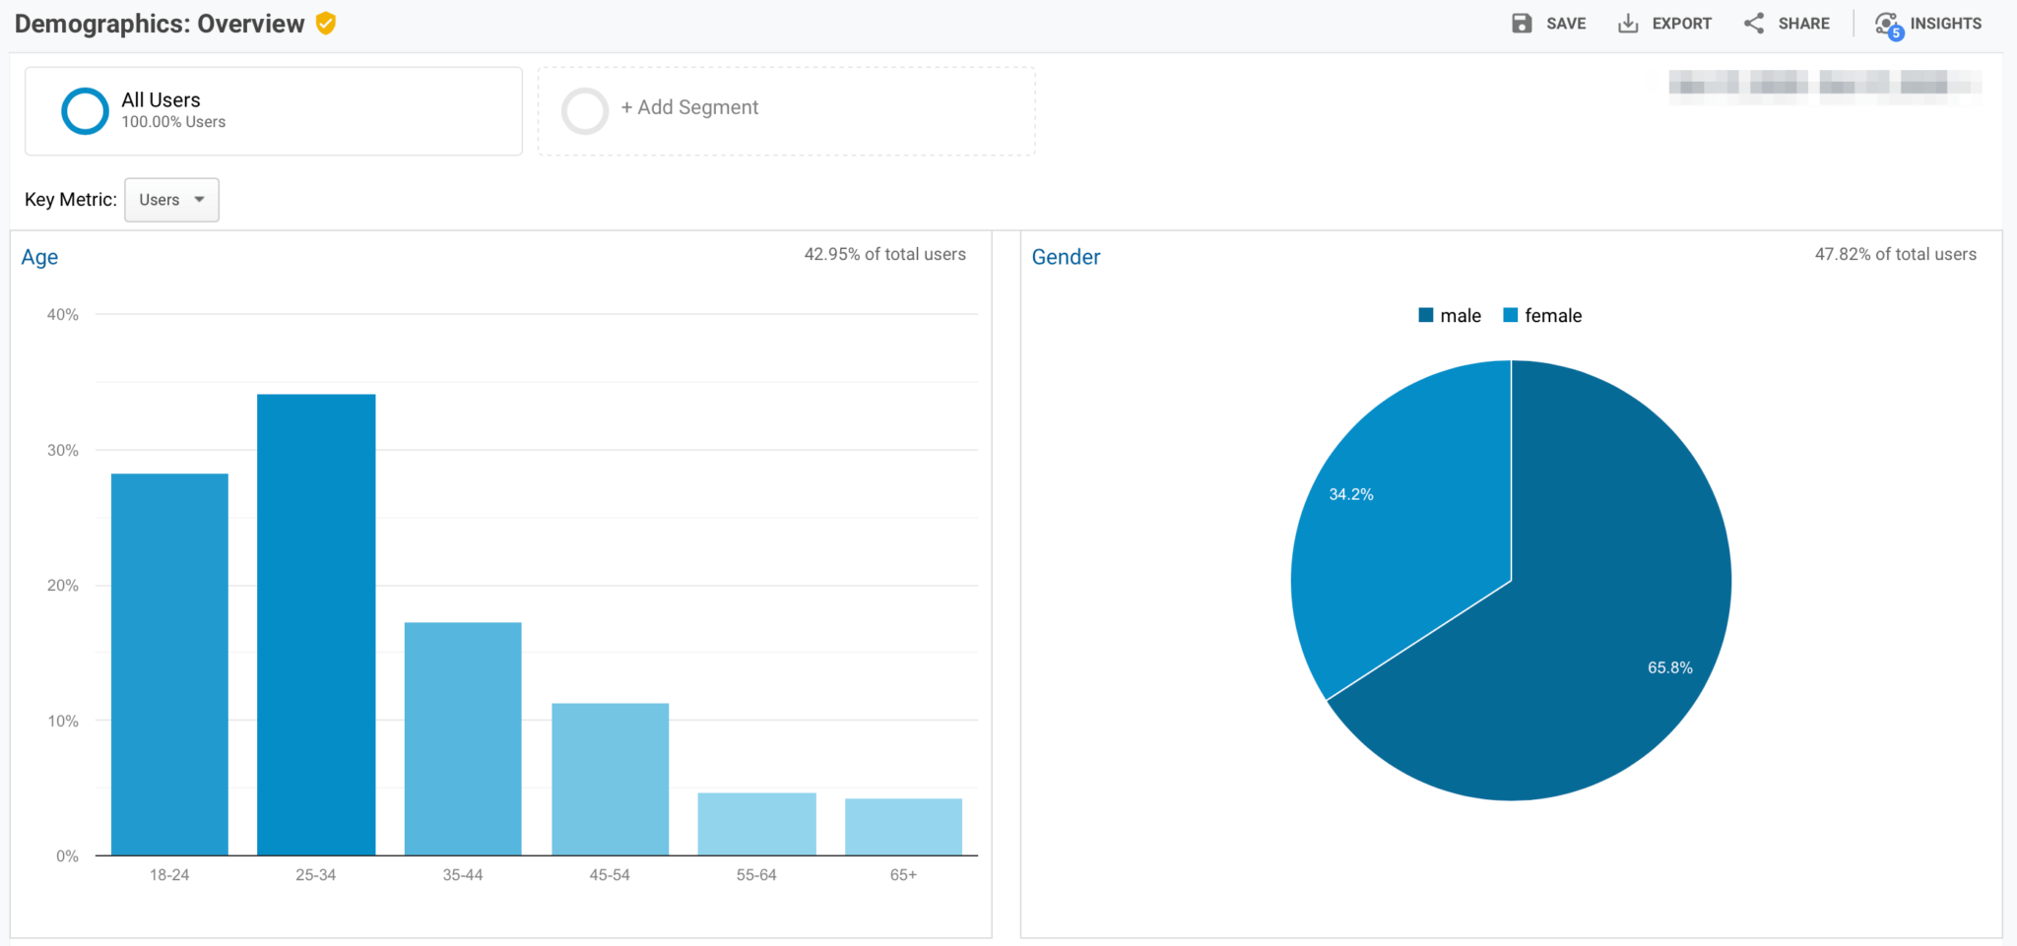
Task: Open sharing options via the share icon
Action: point(1754,23)
